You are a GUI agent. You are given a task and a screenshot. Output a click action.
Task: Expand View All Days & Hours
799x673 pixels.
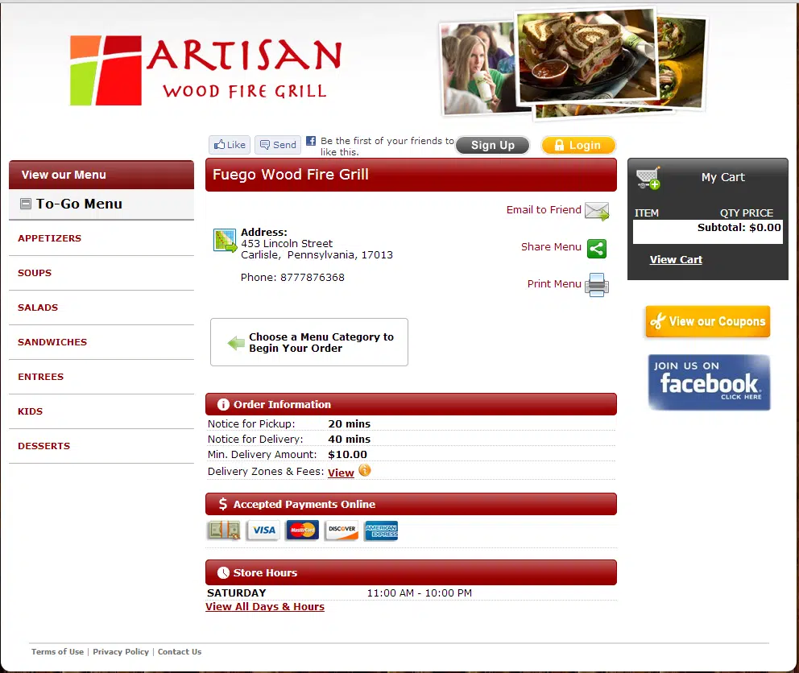(265, 607)
